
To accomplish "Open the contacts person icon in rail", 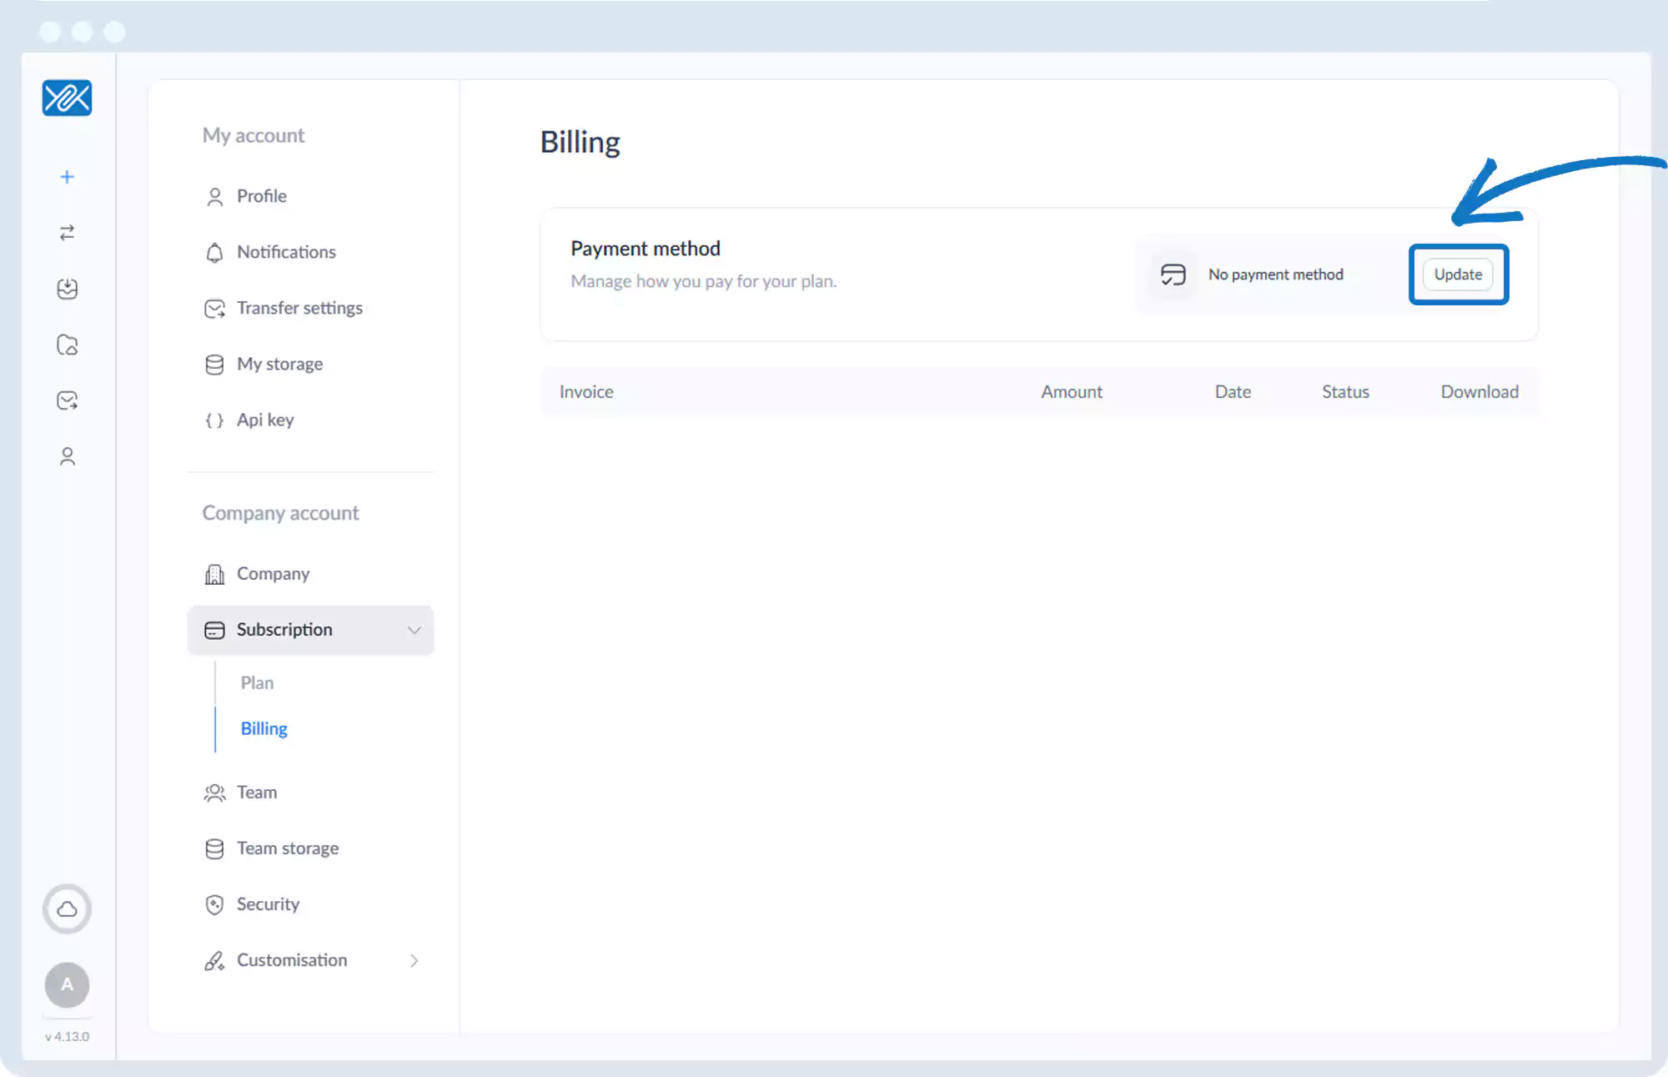I will 68,456.
